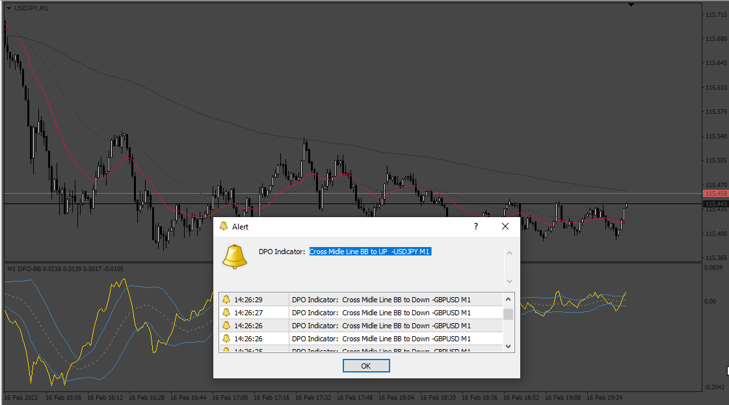The width and height of the screenshot is (729, 405).
Task: Click OK to dismiss the Alert dialog
Action: point(366,366)
